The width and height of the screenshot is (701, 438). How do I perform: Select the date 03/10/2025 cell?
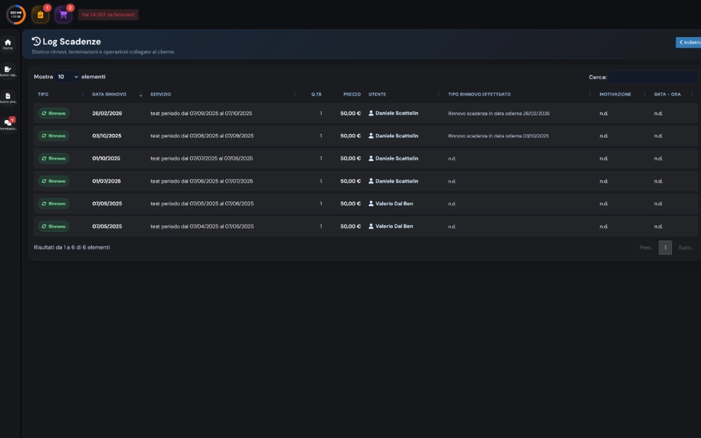pos(106,136)
